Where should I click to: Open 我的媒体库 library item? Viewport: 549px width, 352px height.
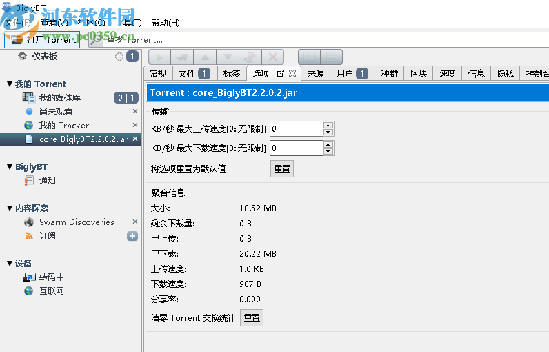pyautogui.click(x=60, y=98)
